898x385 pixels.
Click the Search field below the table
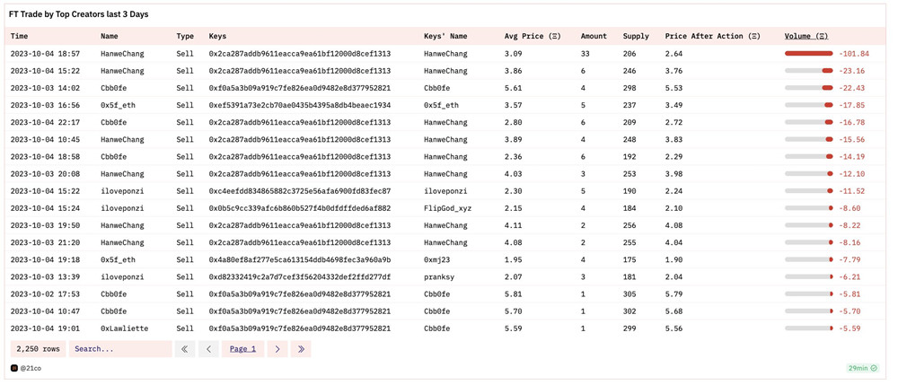120,349
